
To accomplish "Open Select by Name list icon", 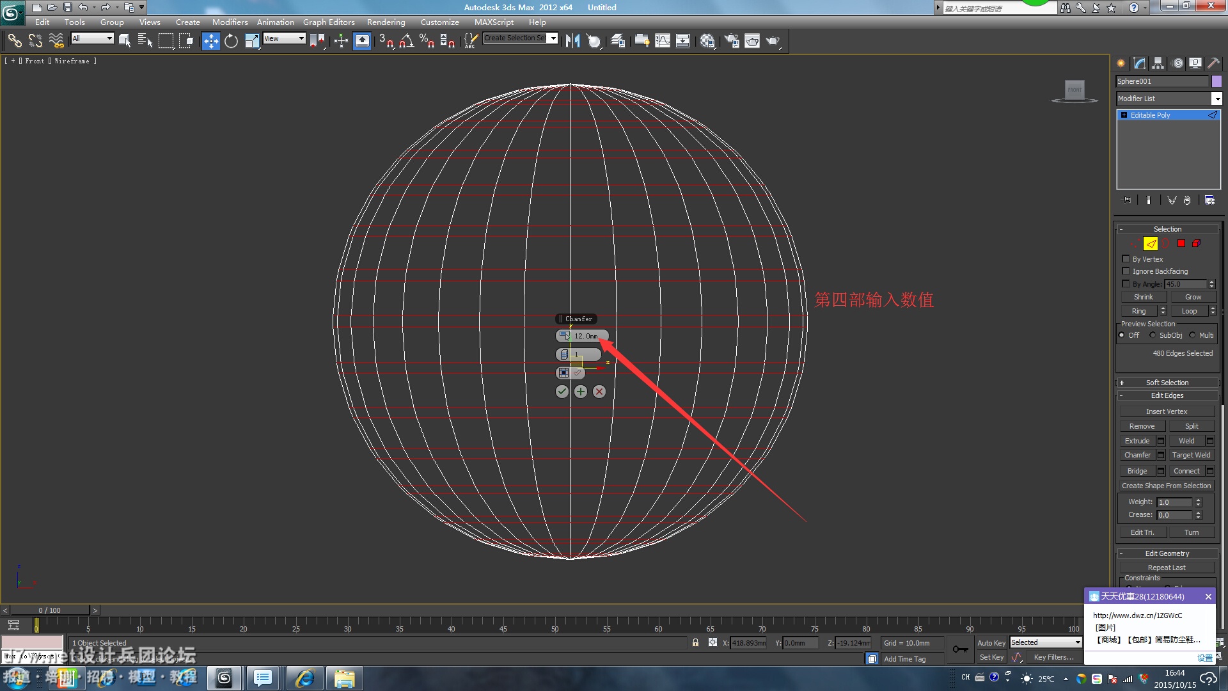I will 145,41.
